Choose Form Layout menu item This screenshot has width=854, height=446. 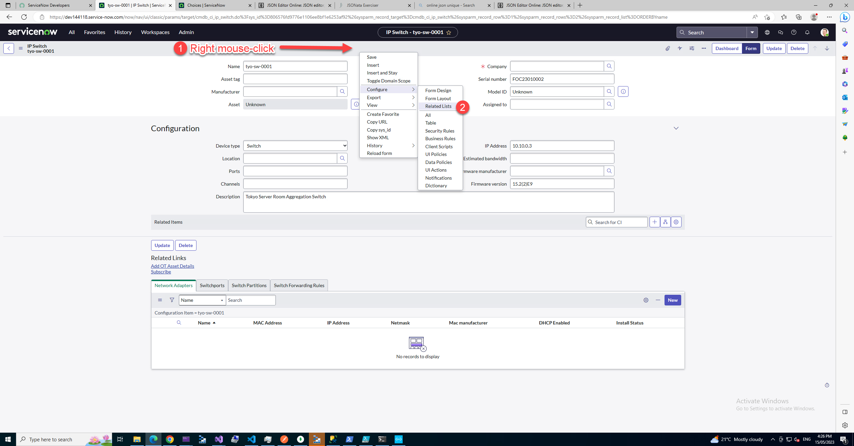[438, 98]
